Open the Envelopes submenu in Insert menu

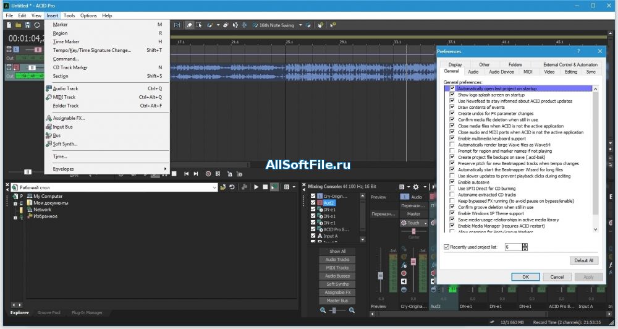tap(108, 169)
